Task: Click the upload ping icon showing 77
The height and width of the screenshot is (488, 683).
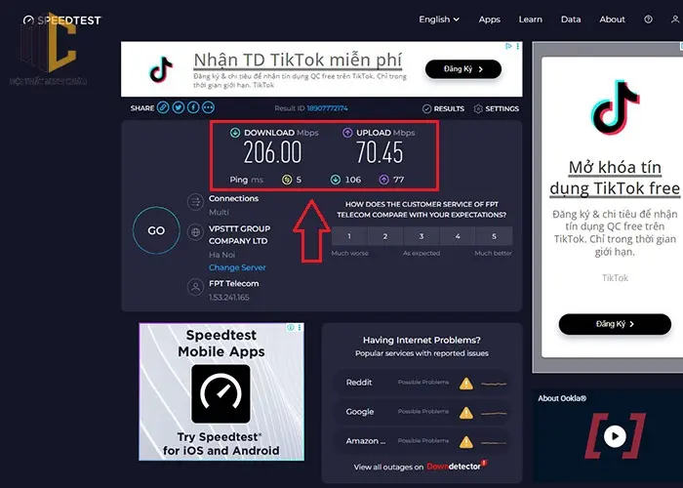Action: (383, 180)
